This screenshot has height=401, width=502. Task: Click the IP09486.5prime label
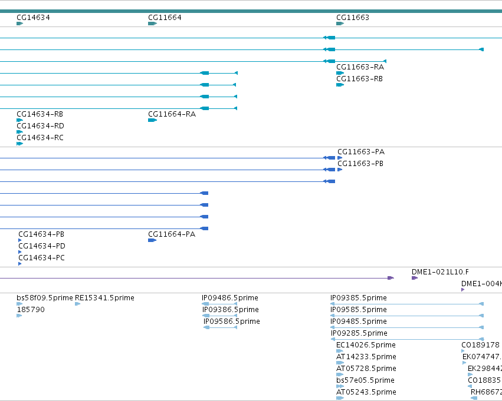(230, 298)
